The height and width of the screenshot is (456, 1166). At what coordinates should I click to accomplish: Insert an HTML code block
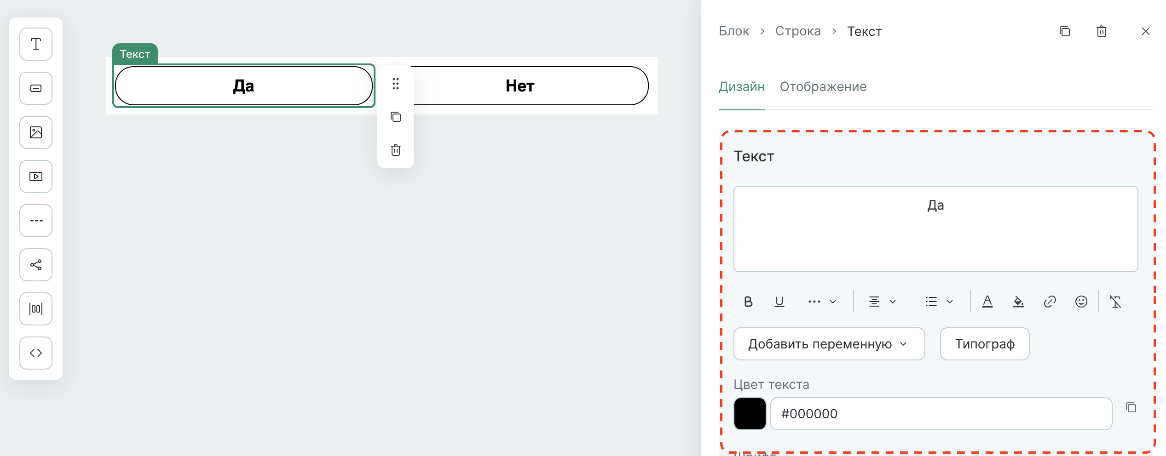pyautogui.click(x=35, y=353)
